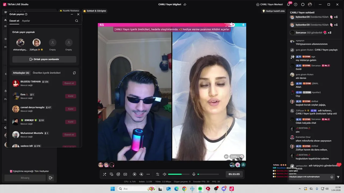This screenshot has height=193, width=344.
Task: Mute Zülfiy guest speaker icon on video
Action: coord(226,157)
